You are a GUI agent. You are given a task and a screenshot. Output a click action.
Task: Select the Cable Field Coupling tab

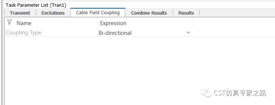point(98,13)
